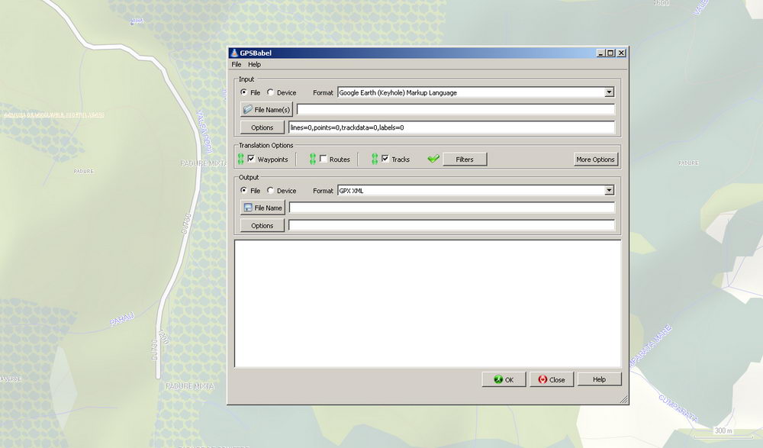Open the Filters dialog button
Viewport: 763px width, 448px height.
pyautogui.click(x=465, y=160)
